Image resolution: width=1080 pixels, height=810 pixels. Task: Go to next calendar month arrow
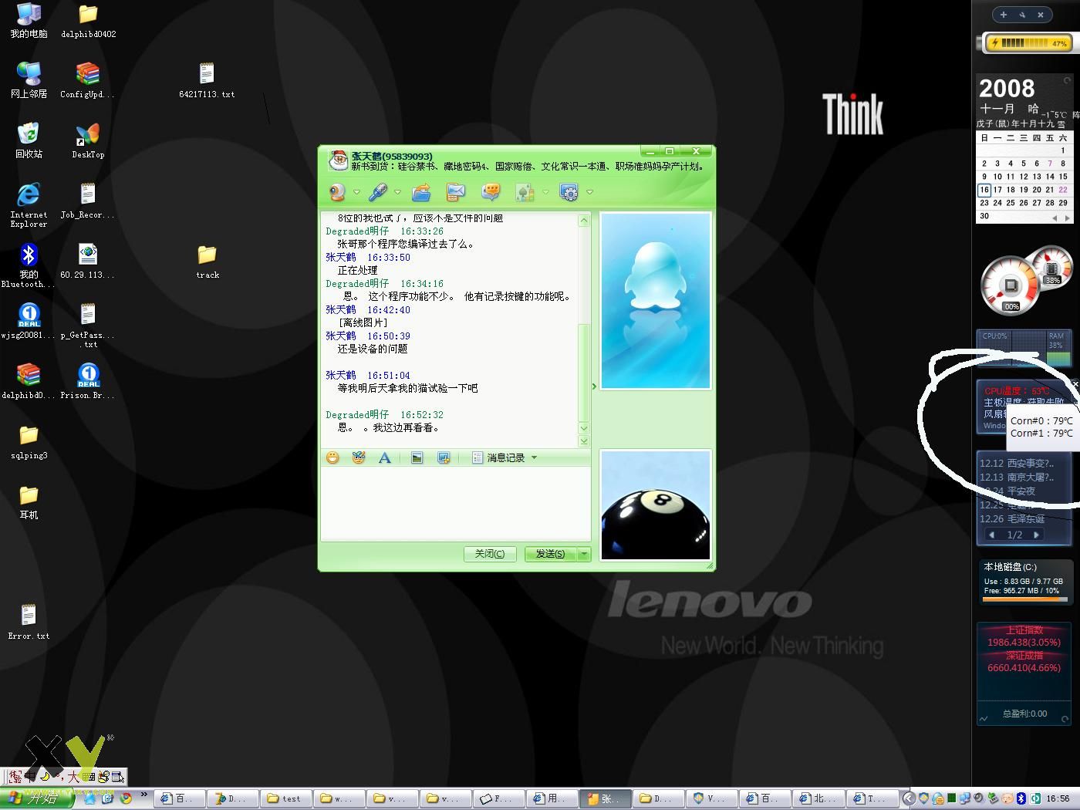click(1067, 218)
